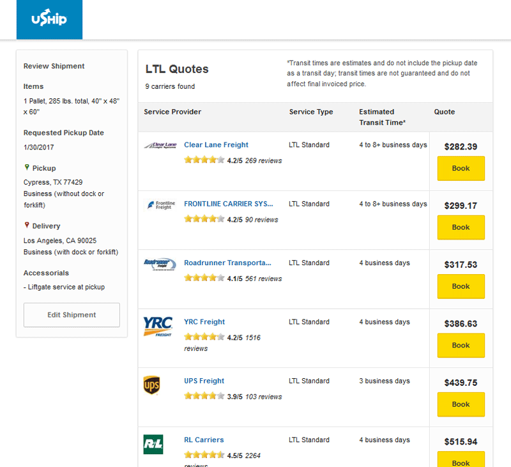
Task: Click the red Delivery pin icon
Action: (x=27, y=225)
